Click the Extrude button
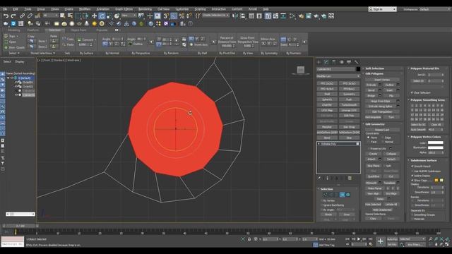Screen dimensions: 452x254 371,85
